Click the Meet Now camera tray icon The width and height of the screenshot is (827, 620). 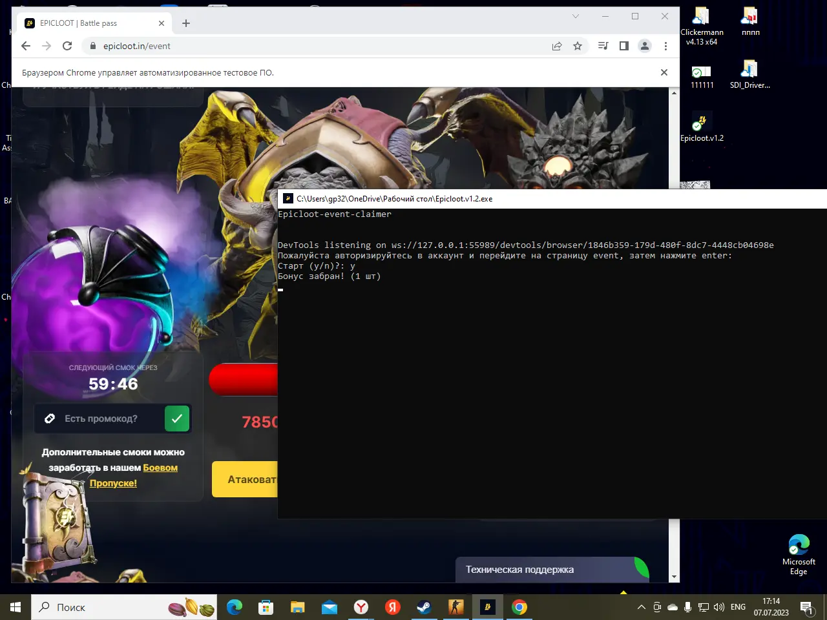pos(657,607)
